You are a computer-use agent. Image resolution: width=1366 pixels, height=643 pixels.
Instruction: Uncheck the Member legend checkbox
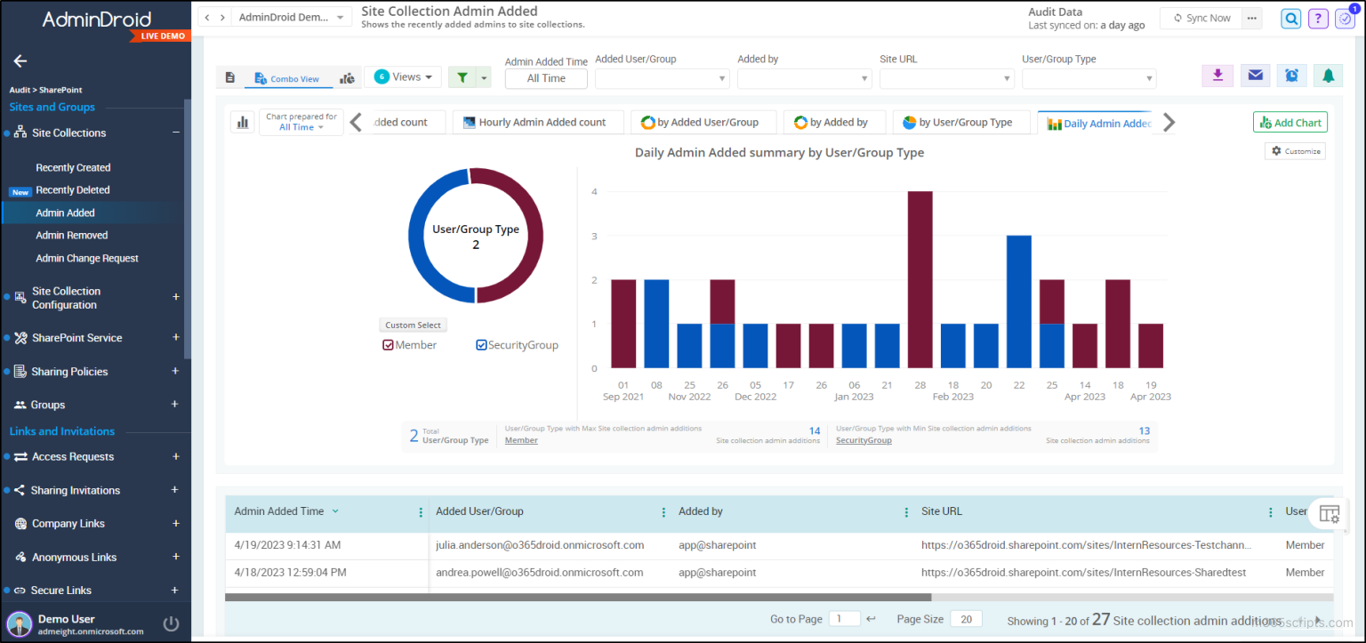pyautogui.click(x=389, y=345)
